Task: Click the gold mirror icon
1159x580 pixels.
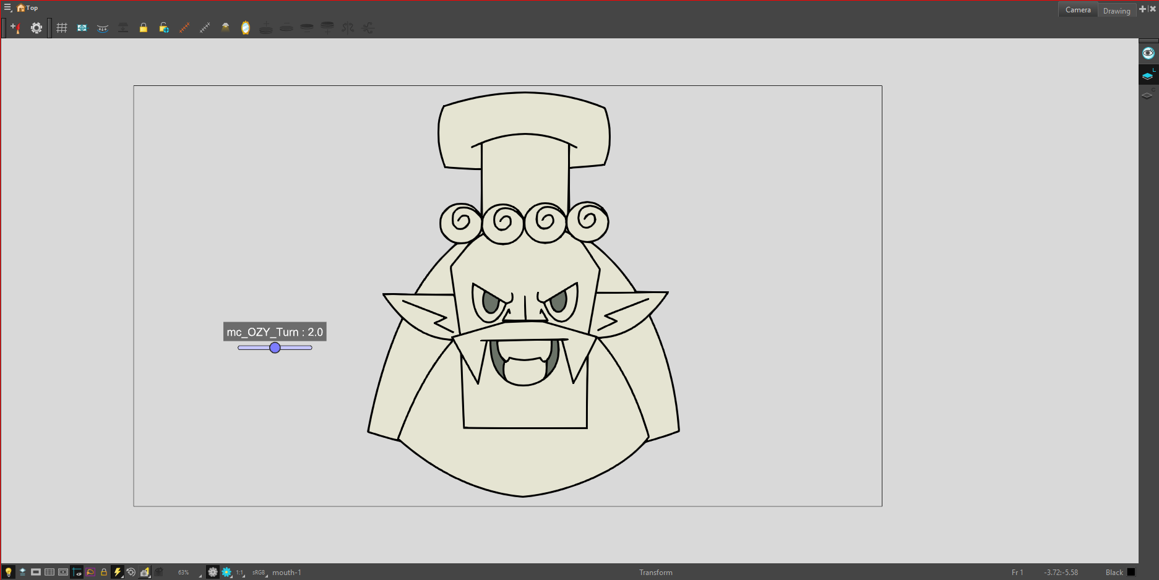Action: click(246, 28)
